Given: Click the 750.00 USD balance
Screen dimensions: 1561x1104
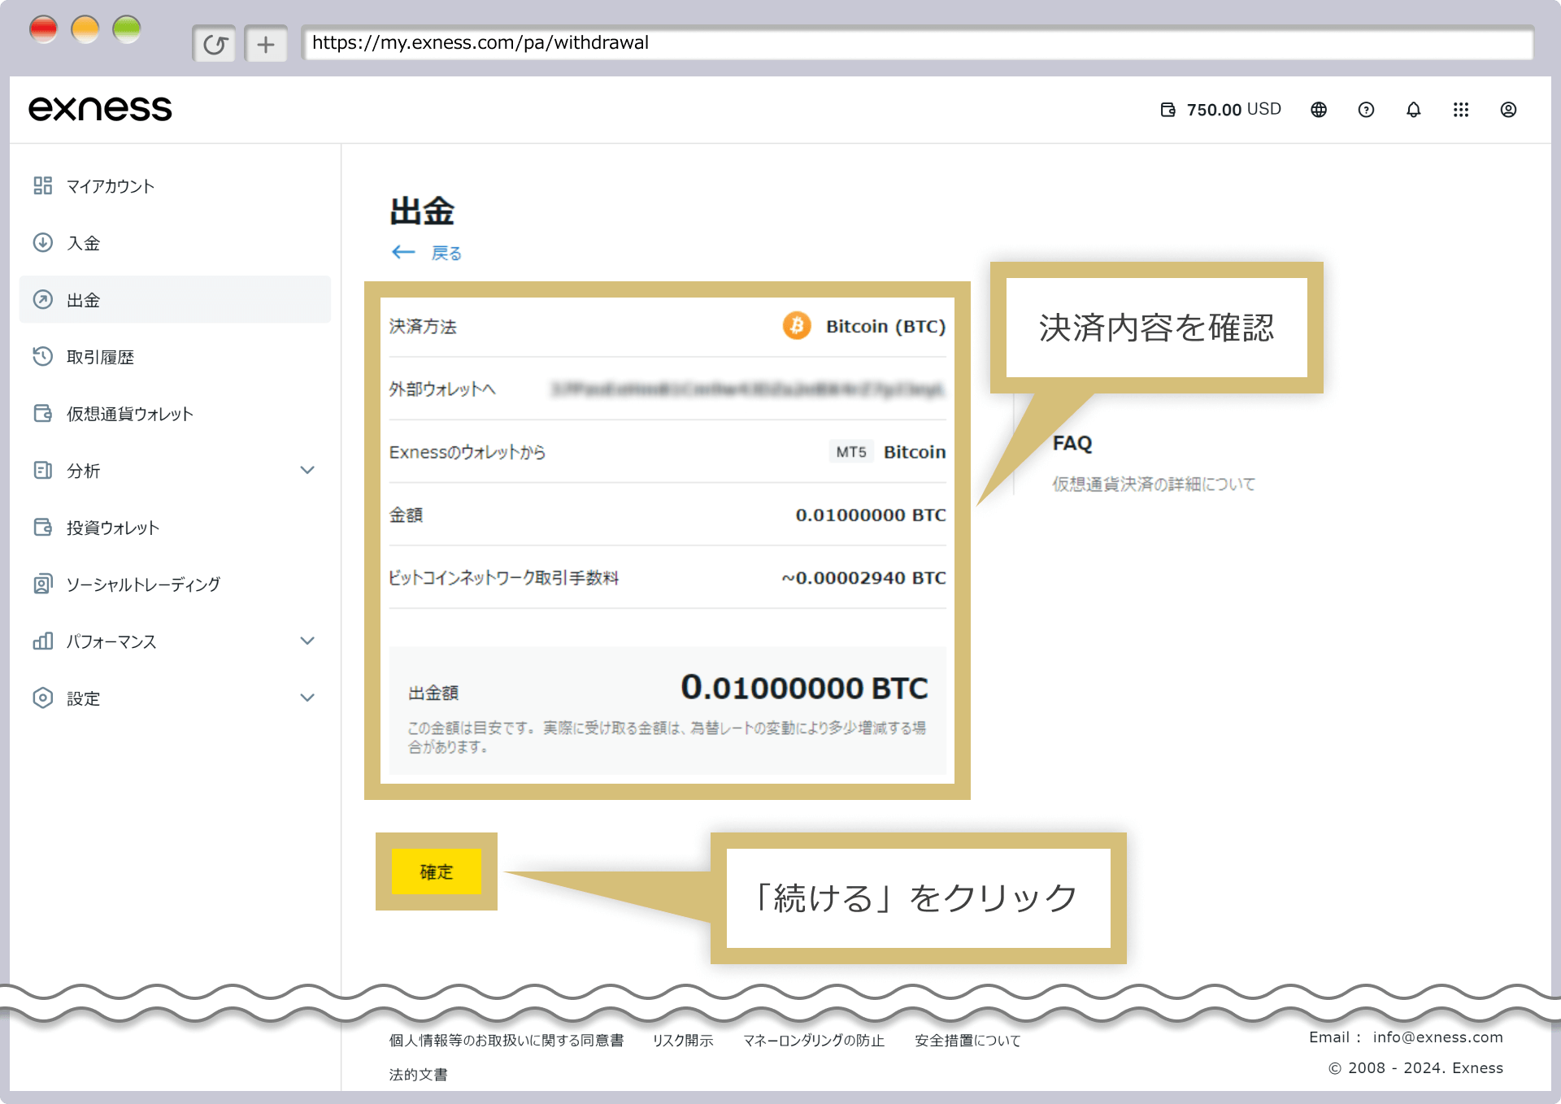Looking at the screenshot, I should (x=1234, y=110).
